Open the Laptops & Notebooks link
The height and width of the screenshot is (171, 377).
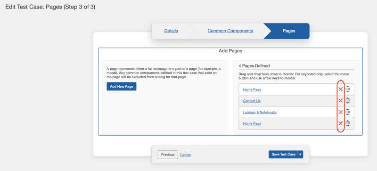coord(260,112)
